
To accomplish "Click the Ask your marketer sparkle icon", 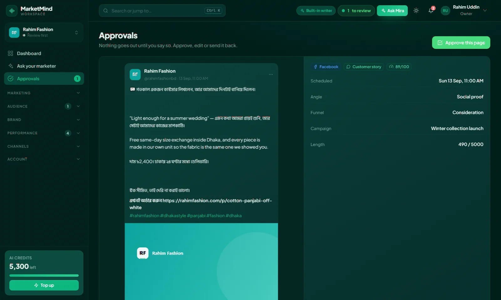I will click(10, 66).
